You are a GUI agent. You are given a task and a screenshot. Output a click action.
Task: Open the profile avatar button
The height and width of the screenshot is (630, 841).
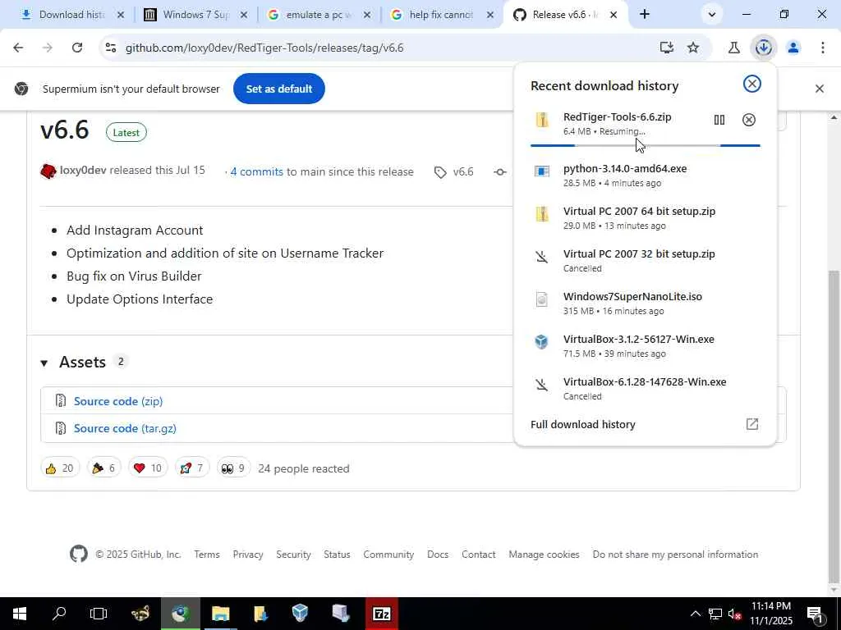click(x=793, y=48)
